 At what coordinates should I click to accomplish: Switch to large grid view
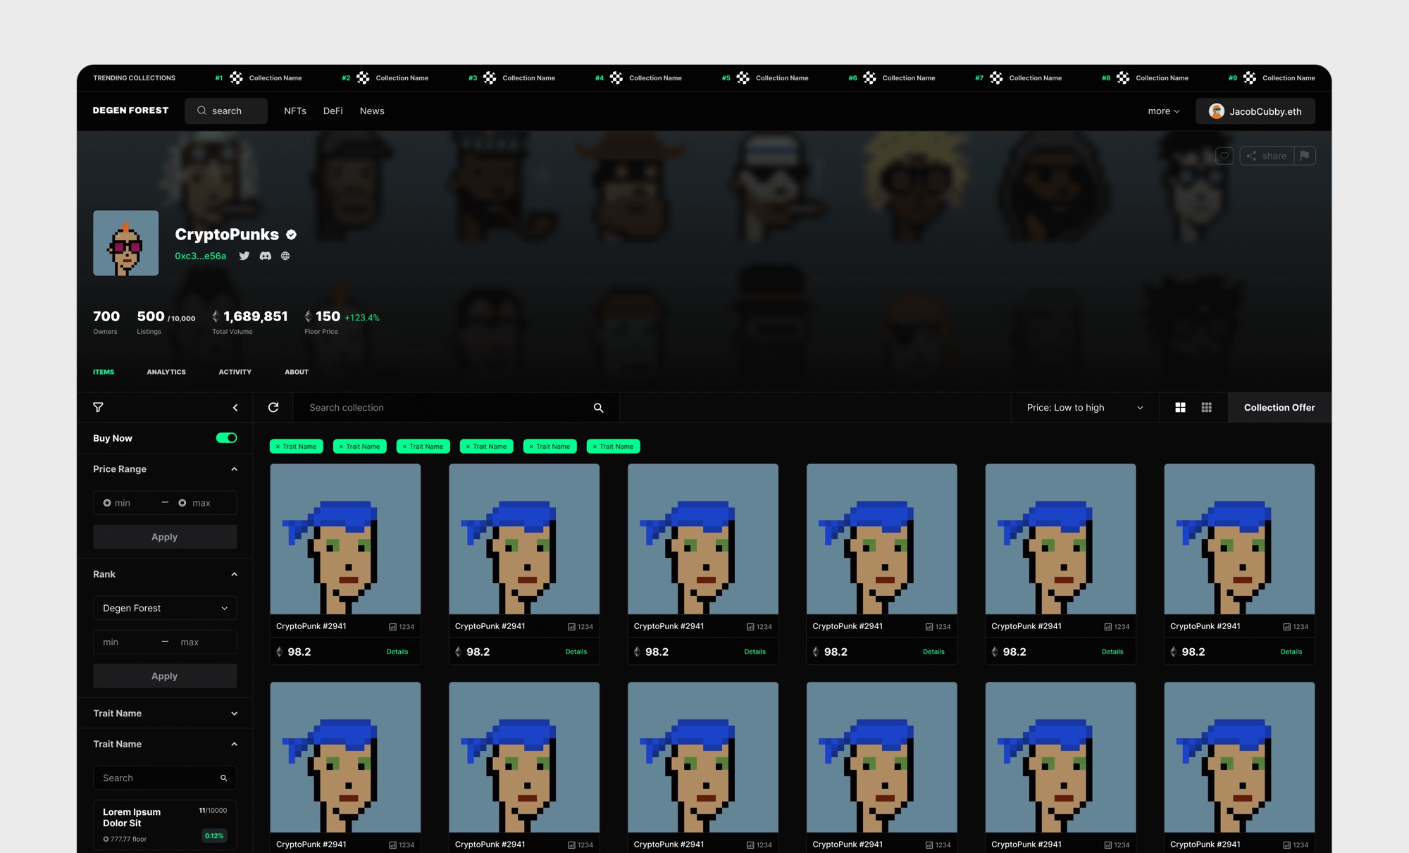1181,408
